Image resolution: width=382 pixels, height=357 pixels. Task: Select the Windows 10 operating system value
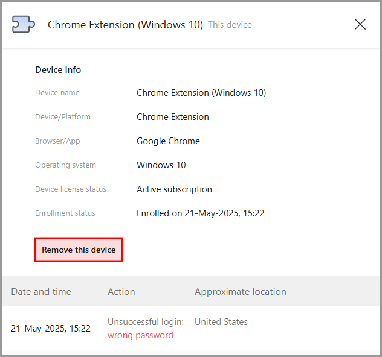[x=161, y=165]
